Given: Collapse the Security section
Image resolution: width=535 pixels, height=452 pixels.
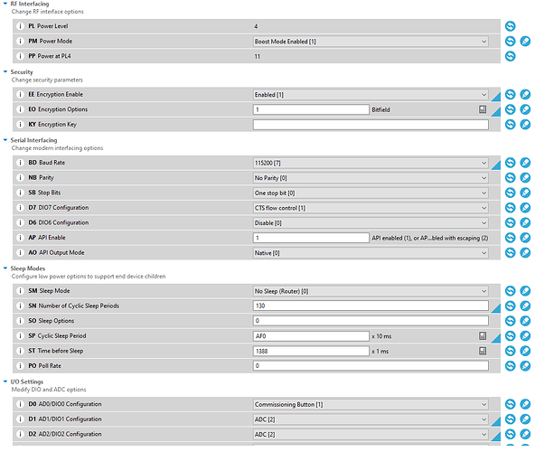Looking at the screenshot, I should click(5, 71).
